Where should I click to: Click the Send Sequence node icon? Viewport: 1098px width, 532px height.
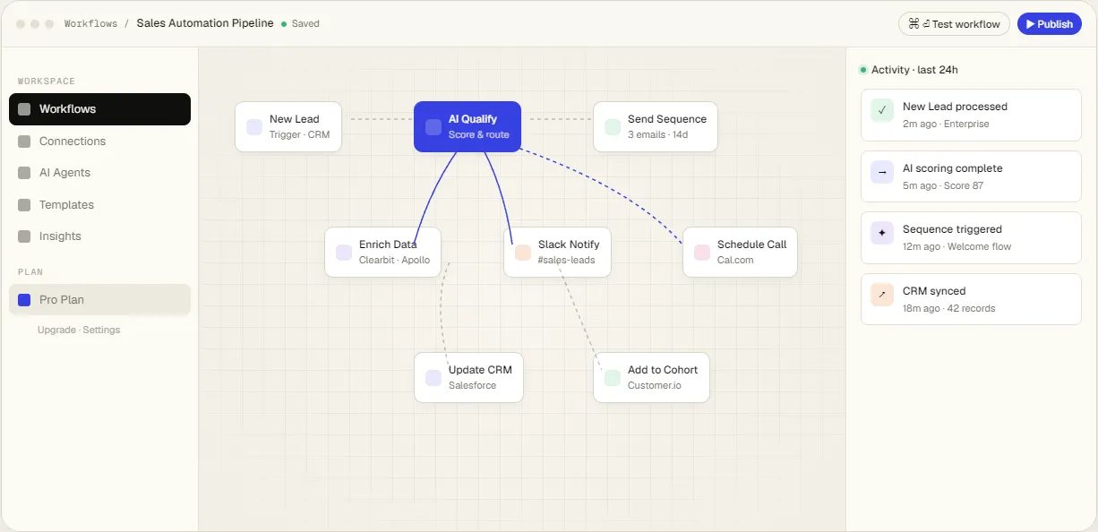click(613, 127)
